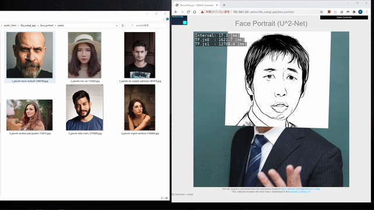Click the FPS stats panel
Viewport: 374px width, 210px height.
click(179, 20)
